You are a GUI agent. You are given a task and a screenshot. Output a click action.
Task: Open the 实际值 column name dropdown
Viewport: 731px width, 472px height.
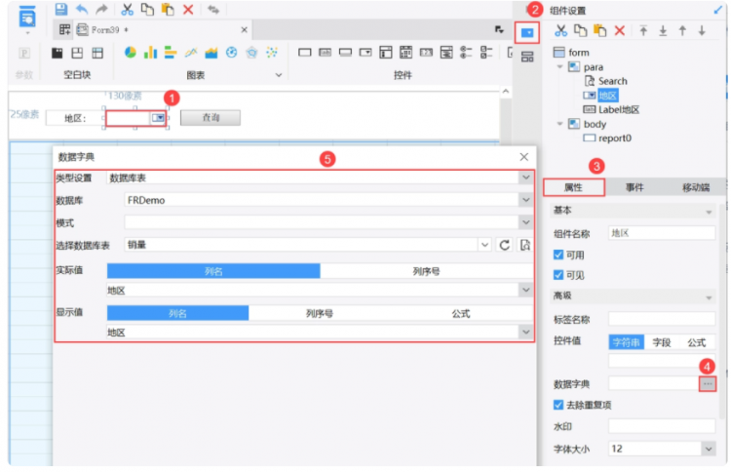click(x=526, y=290)
